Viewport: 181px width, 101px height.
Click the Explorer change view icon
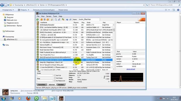[x=166, y=10]
